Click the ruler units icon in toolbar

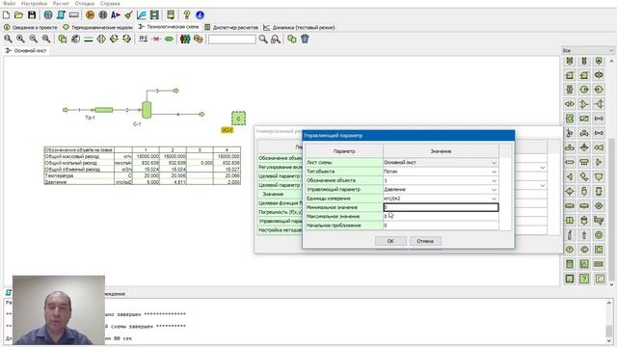pyautogui.click(x=74, y=15)
